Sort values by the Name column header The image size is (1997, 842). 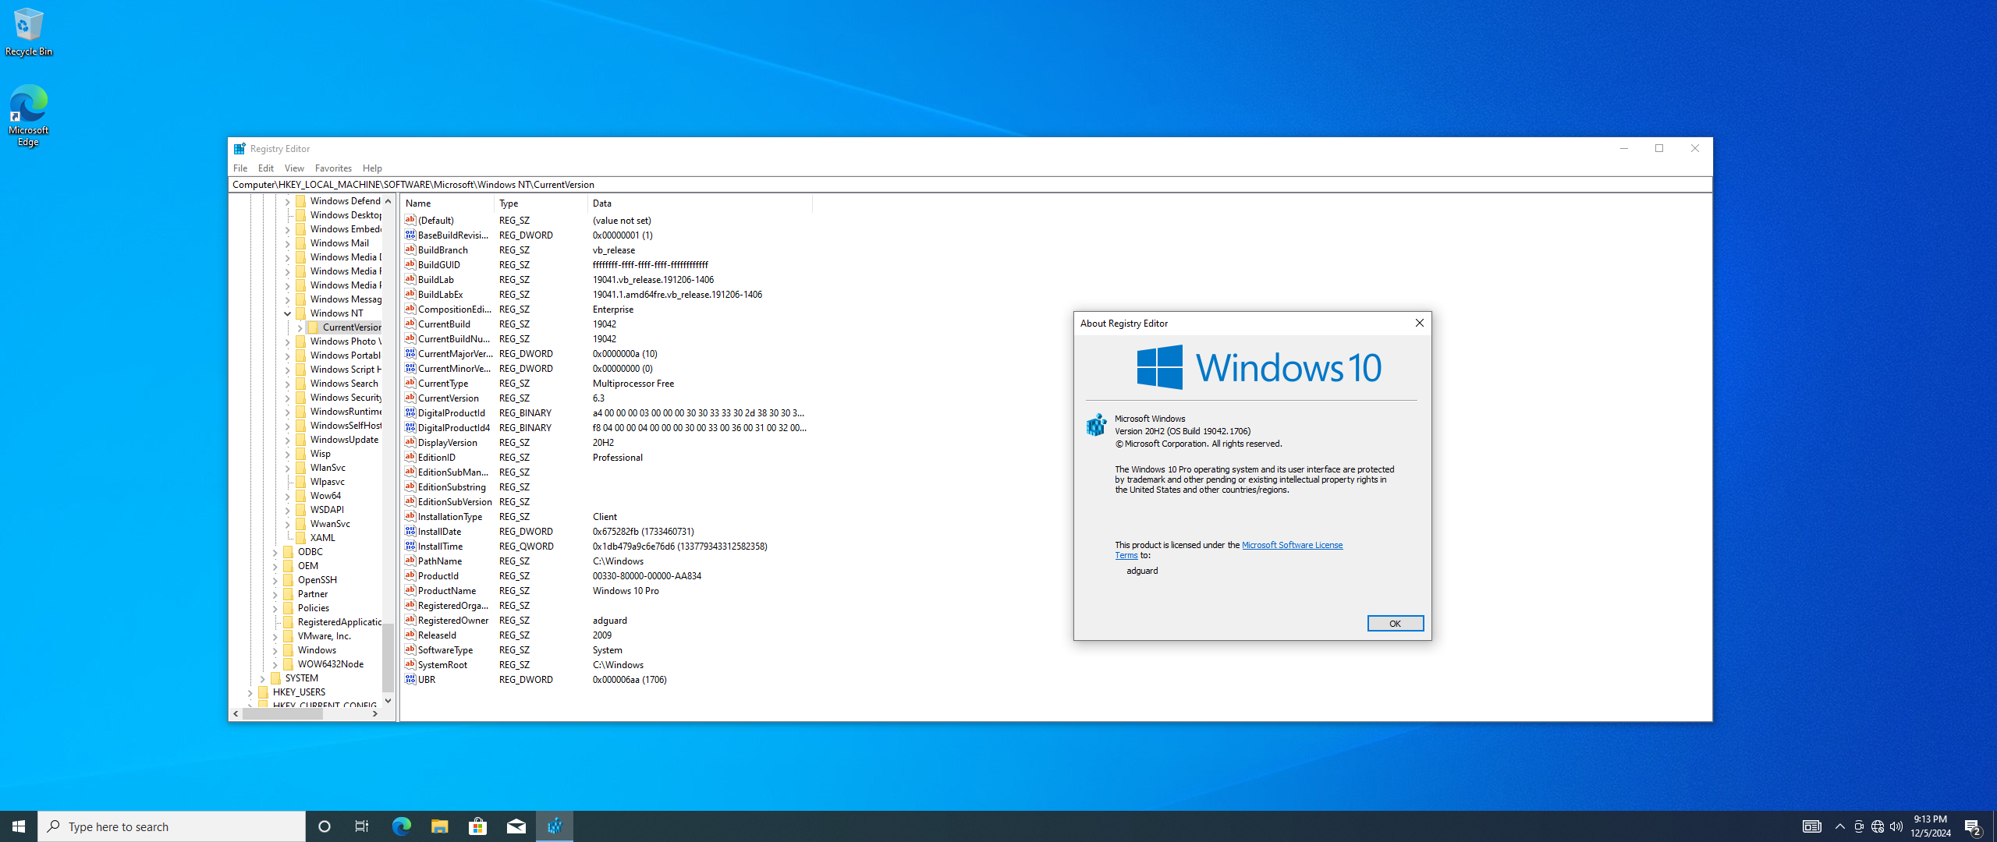[448, 203]
